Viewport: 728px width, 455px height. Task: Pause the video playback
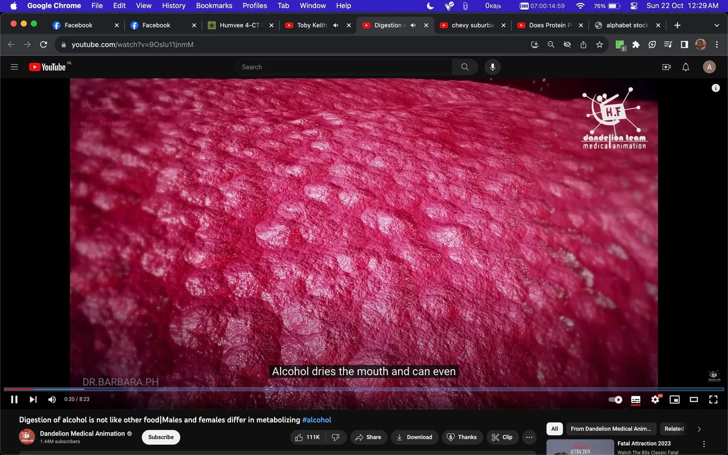(x=14, y=400)
